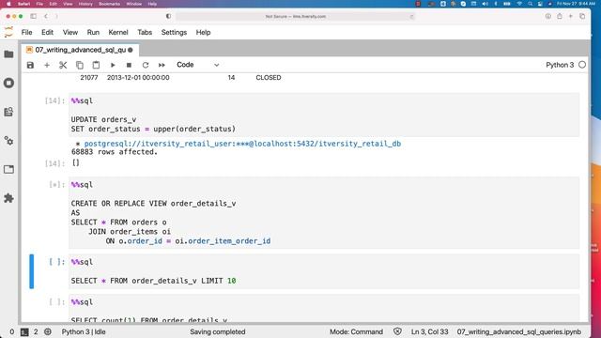The width and height of the screenshot is (601, 338).
Task: Open the Commands palette sidebar icon
Action: (8, 112)
